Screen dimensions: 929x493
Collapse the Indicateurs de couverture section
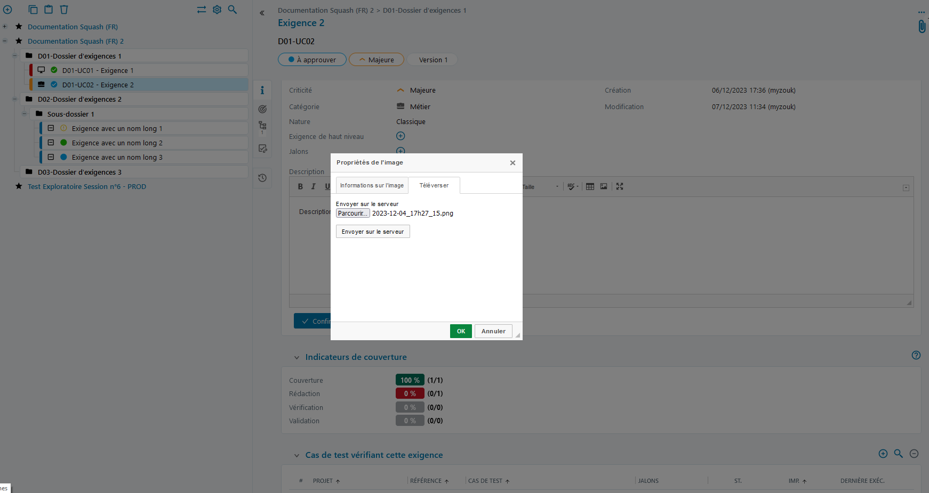point(297,358)
